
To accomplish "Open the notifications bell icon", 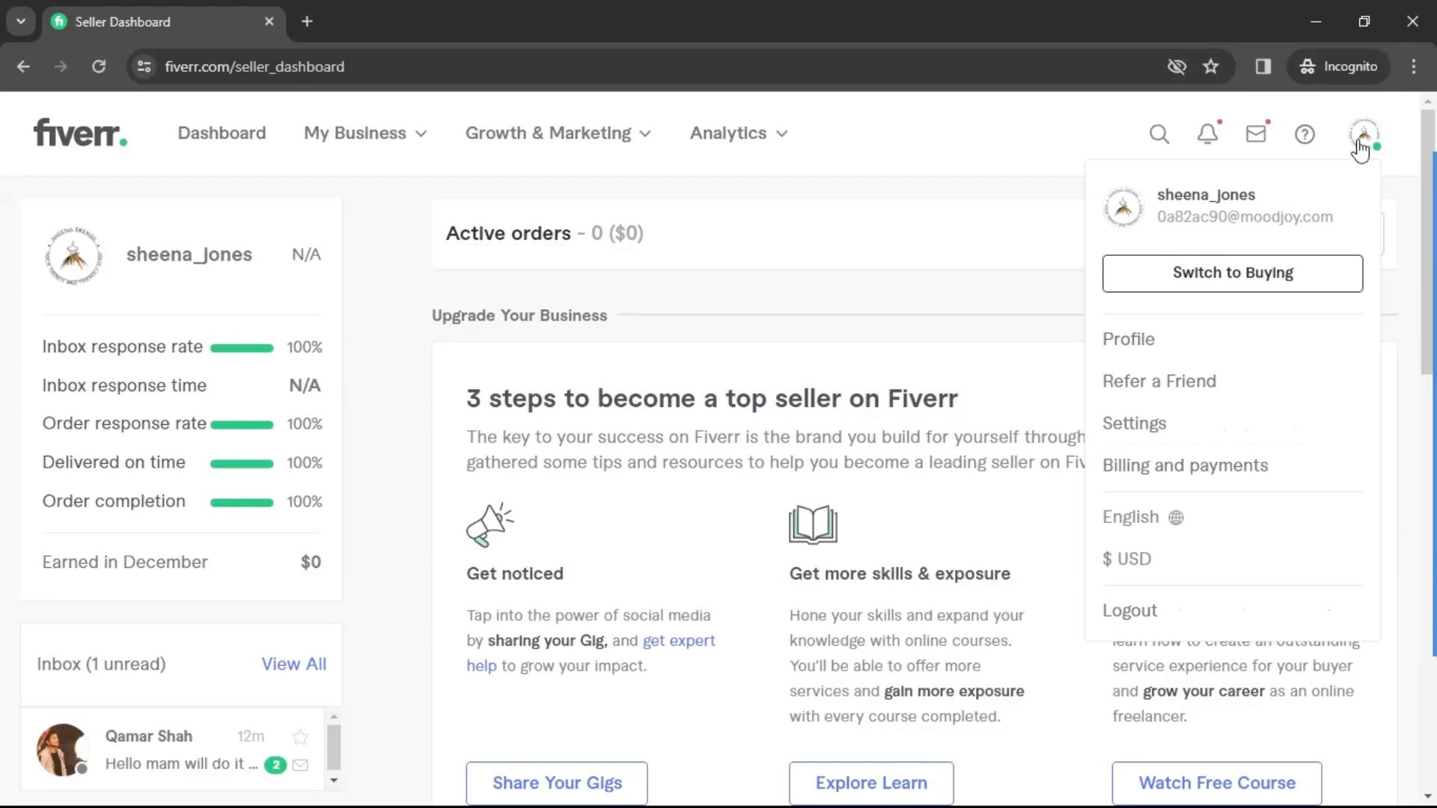I will coord(1207,133).
